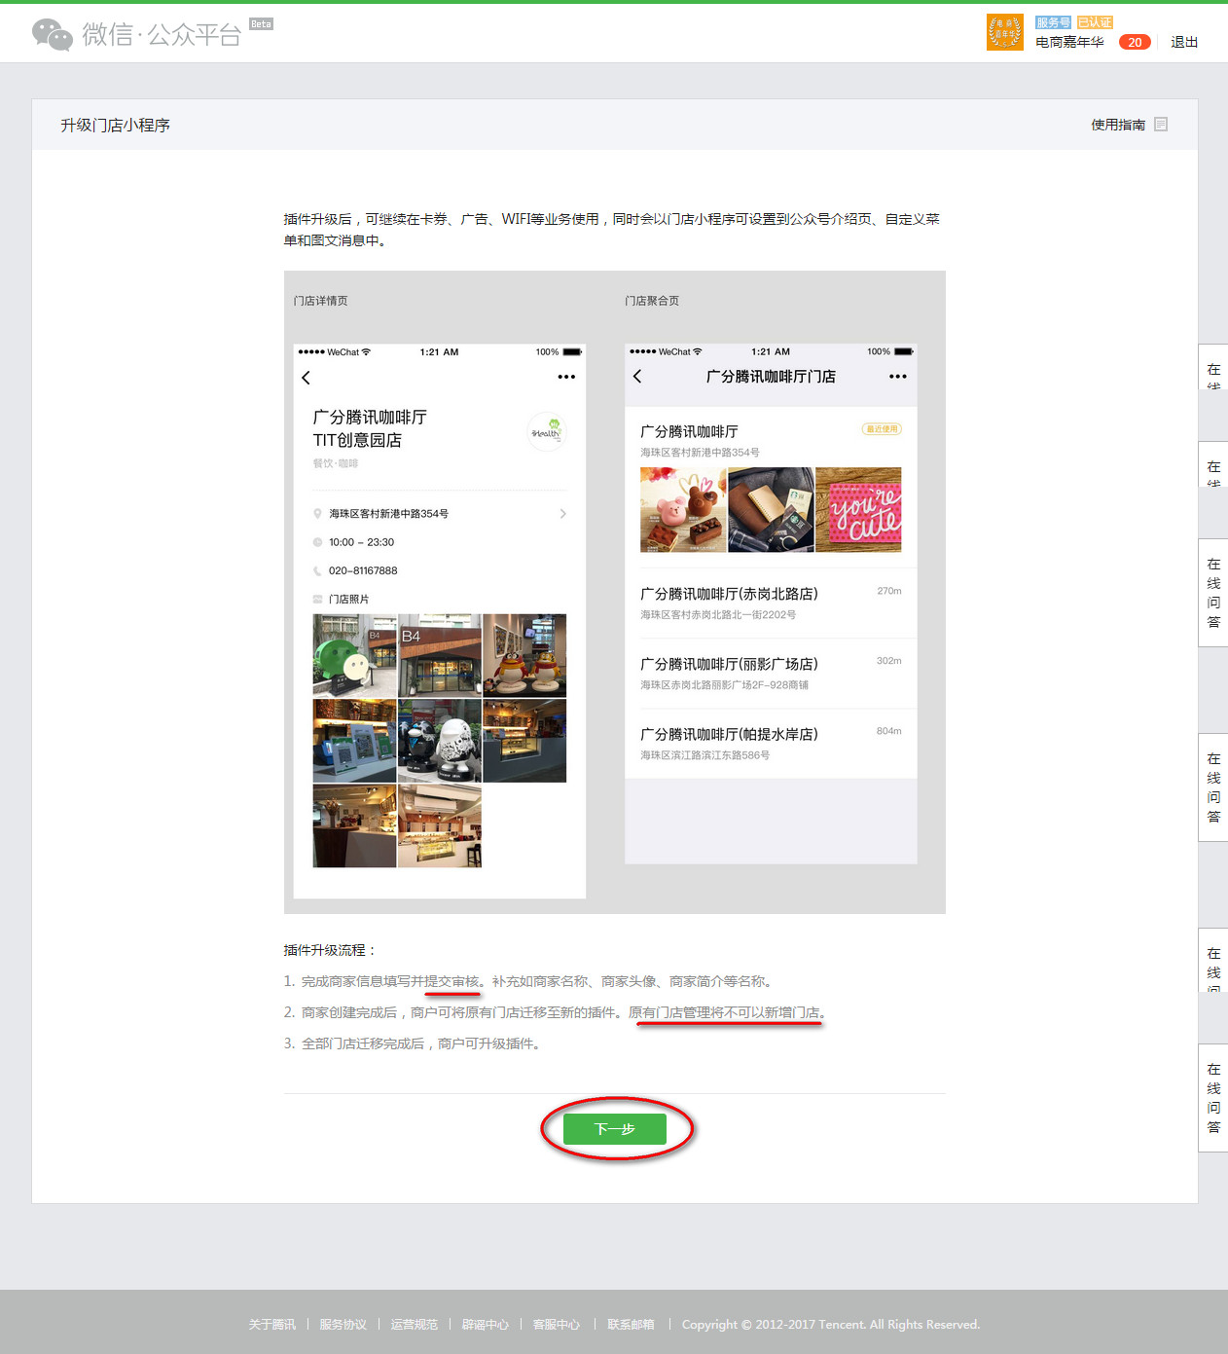Open the pink "you're cute" photo
Screen dimensions: 1228x1354
[x=858, y=510]
